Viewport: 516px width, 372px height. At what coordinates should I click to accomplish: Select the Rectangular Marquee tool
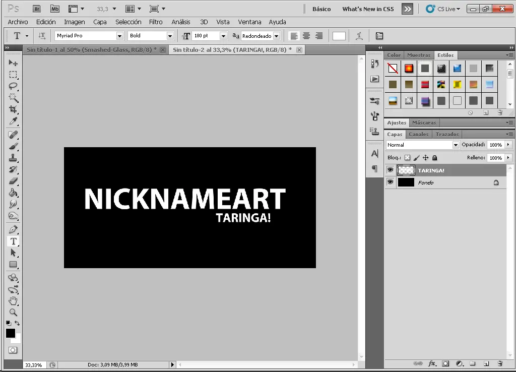(x=13, y=75)
